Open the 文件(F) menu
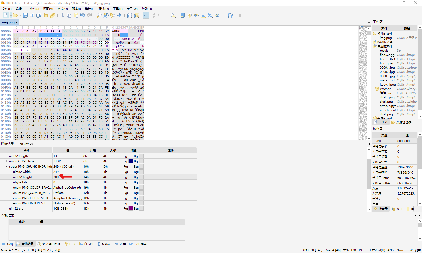Viewport: 422px width, 253px height. [x=7, y=9]
